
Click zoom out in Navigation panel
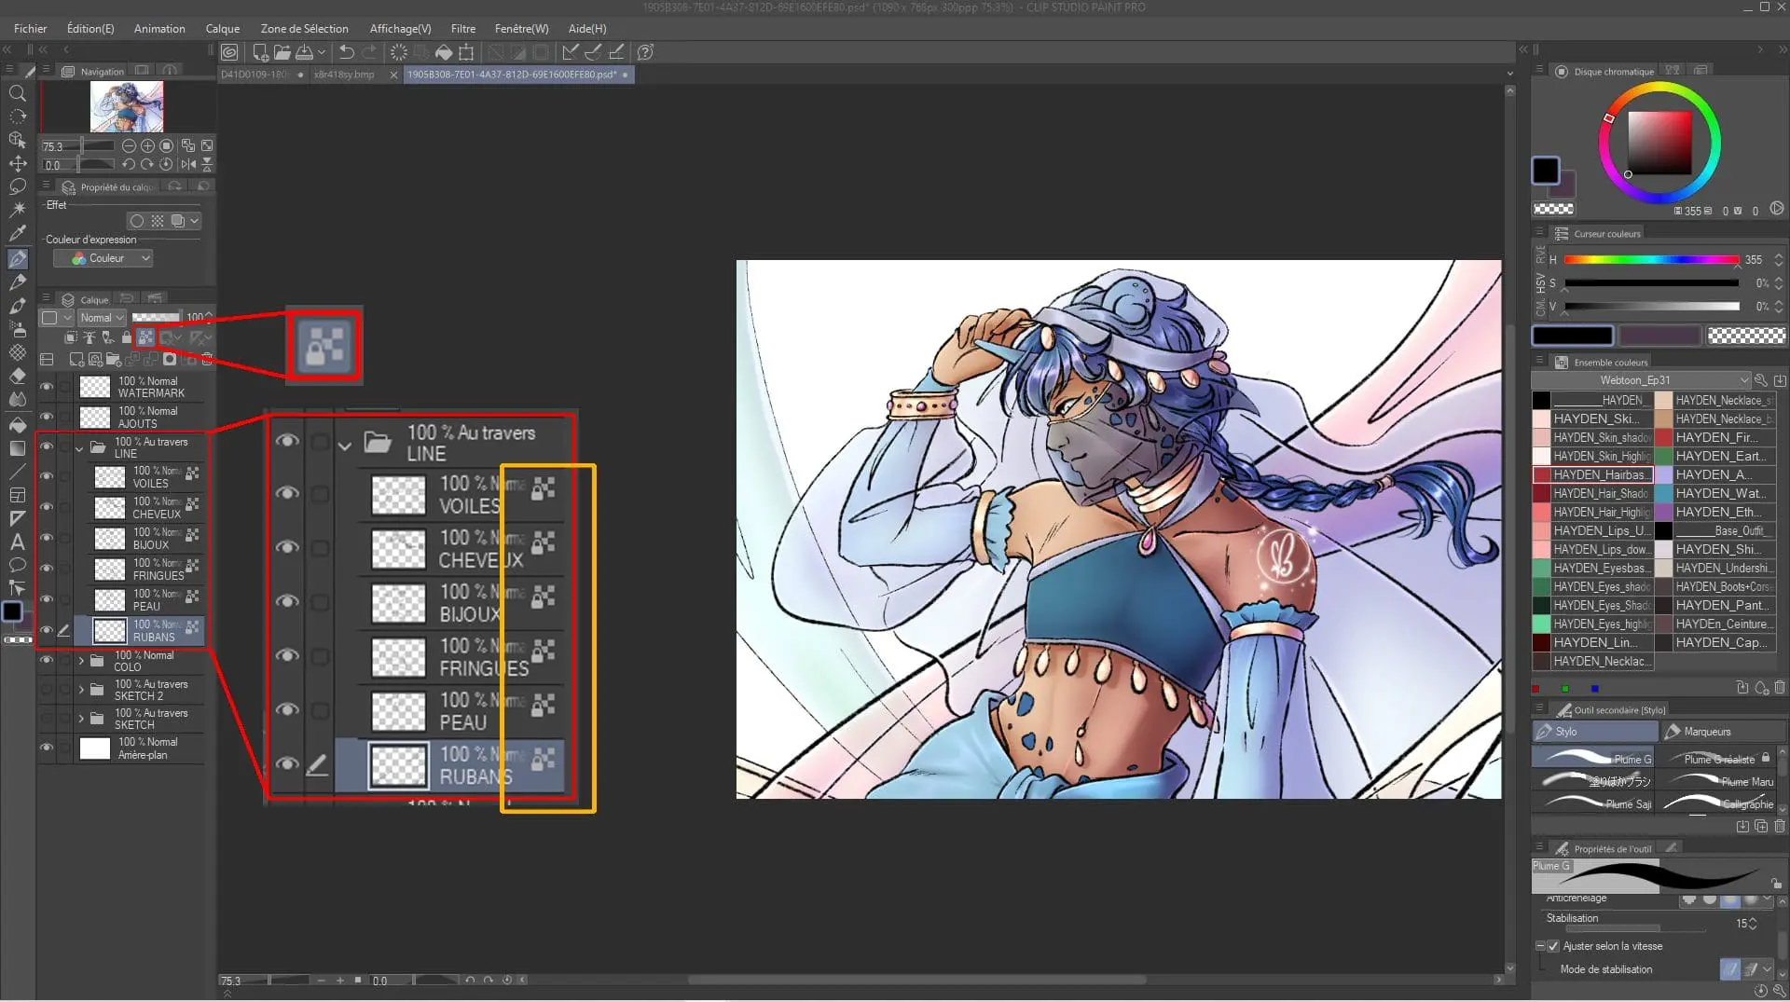129,145
